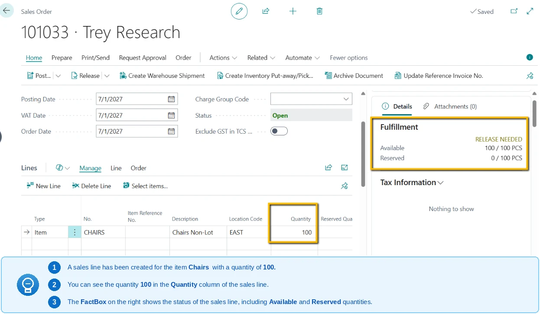Image resolution: width=540 pixels, height=314 pixels.
Task: Click Update Reference Invoice No.
Action: (439, 76)
